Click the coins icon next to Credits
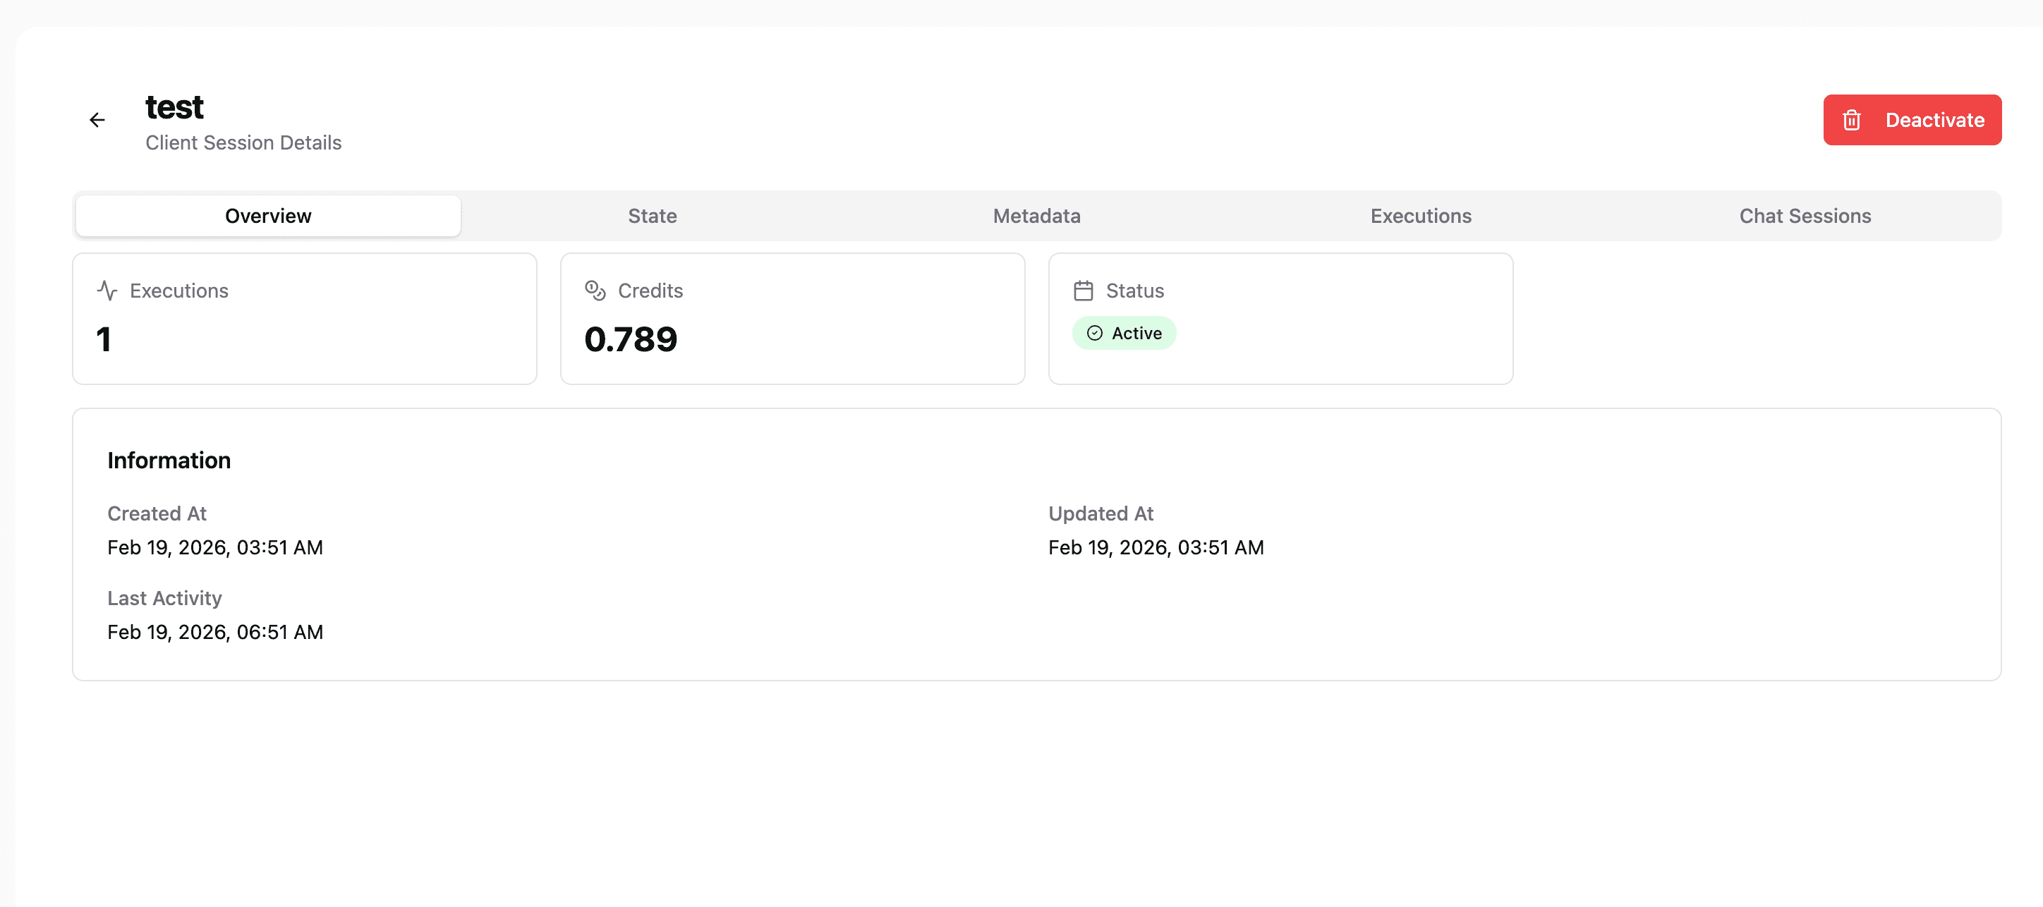 click(x=595, y=290)
